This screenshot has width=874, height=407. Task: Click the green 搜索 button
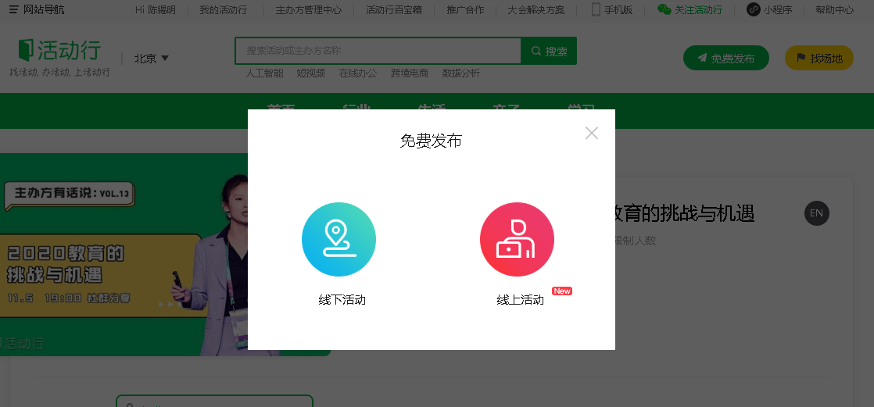click(549, 51)
